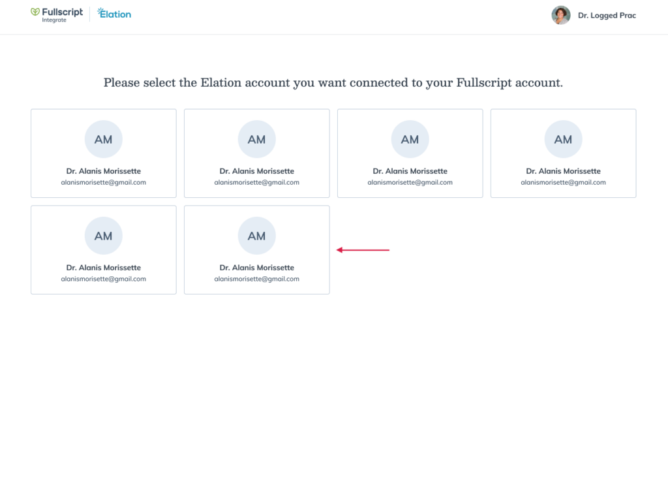668x478 pixels.
Task: Click AM avatar in card beside red arrow
Action: coord(257,236)
